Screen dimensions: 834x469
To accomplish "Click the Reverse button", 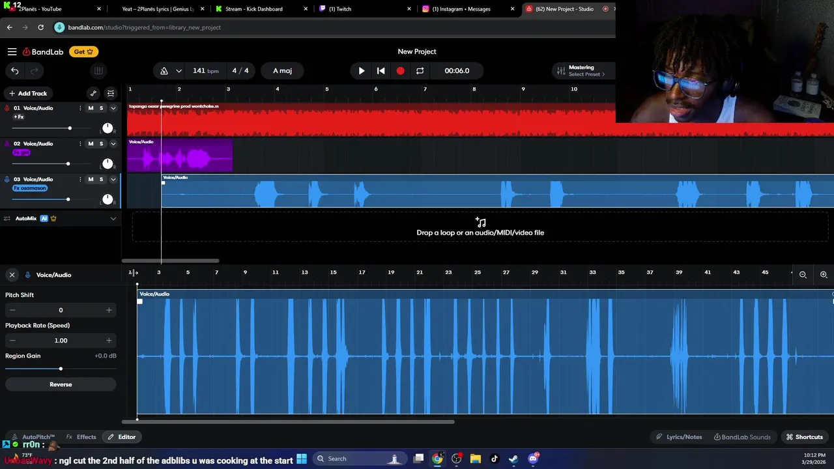I will pyautogui.click(x=61, y=384).
